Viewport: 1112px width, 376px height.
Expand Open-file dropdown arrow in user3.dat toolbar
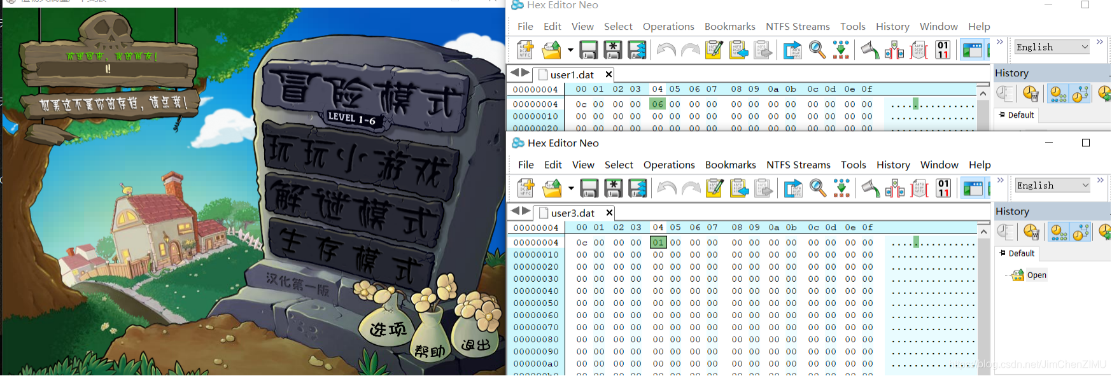[571, 188]
